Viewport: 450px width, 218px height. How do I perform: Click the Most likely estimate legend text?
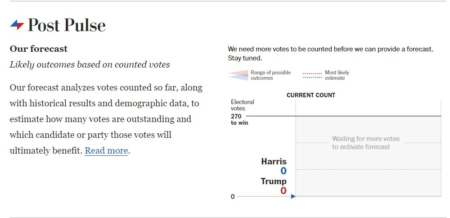pyautogui.click(x=337, y=75)
